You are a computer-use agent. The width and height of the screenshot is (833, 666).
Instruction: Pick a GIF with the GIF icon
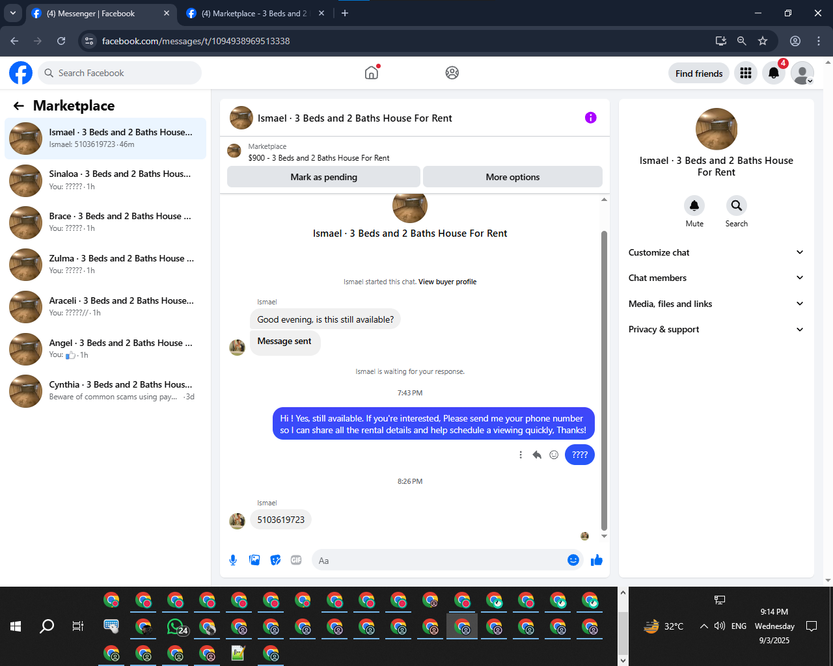[x=296, y=560]
